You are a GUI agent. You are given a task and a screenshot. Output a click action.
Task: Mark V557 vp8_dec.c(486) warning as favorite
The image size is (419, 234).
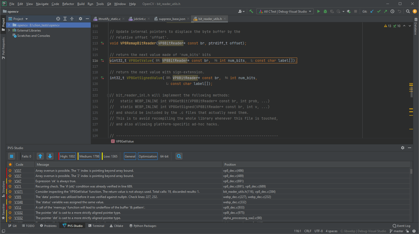pyautogui.click(x=10, y=170)
